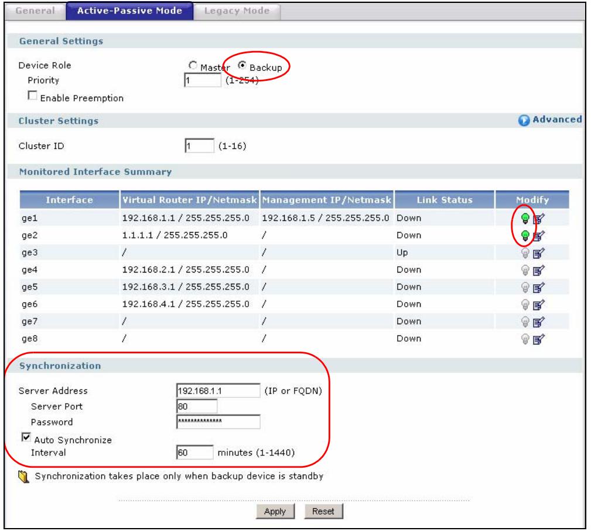This screenshot has width=591, height=531.
Task: Click the Reset button
Action: pos(323,512)
